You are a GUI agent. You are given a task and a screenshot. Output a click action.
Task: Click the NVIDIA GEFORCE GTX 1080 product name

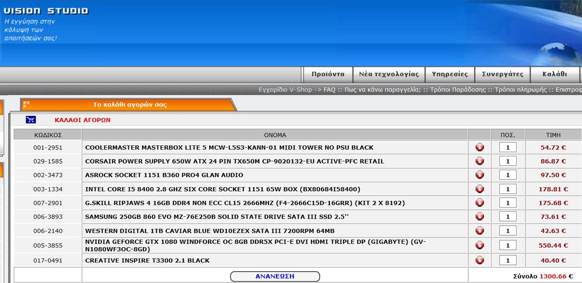point(256,245)
